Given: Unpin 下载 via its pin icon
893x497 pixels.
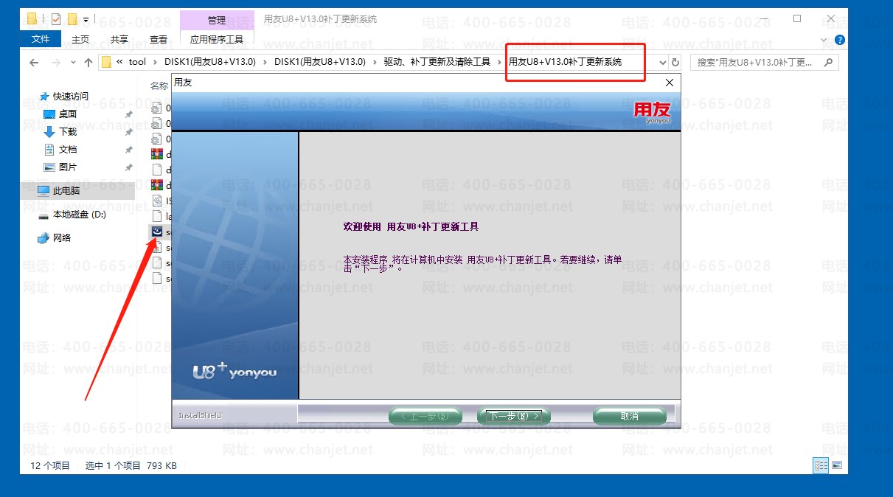Looking at the screenshot, I should [x=128, y=132].
